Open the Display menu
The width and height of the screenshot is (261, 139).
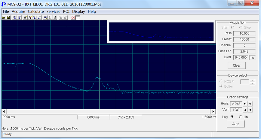pos(78,11)
